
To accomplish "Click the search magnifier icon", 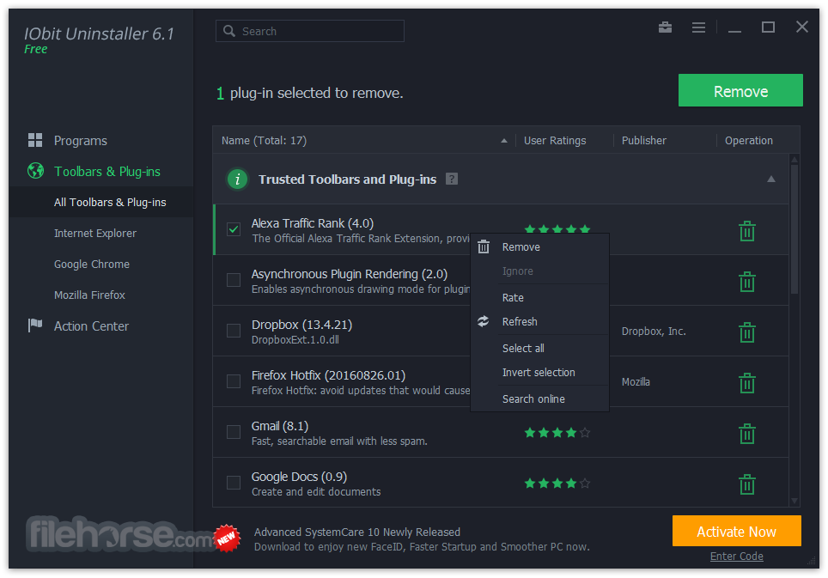I will (x=229, y=31).
